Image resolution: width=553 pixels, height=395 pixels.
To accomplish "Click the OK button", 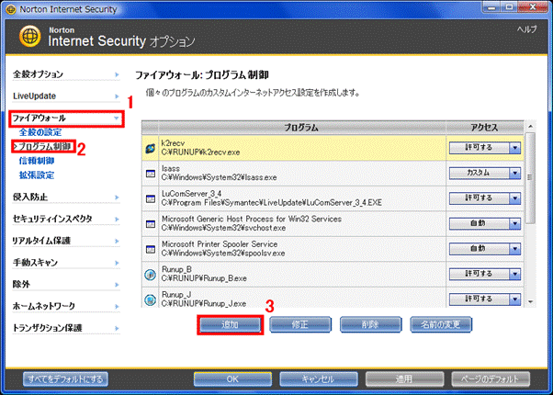I will click(x=232, y=379).
